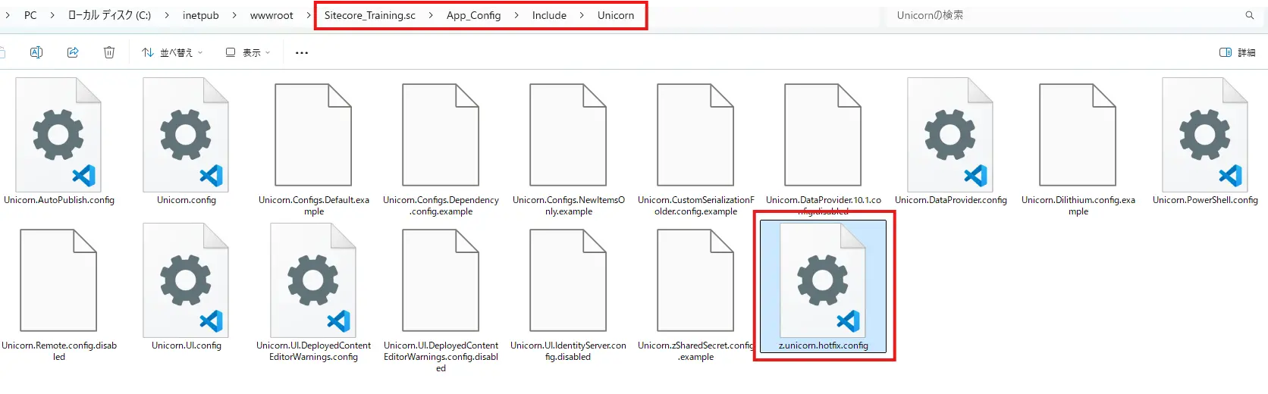The height and width of the screenshot is (394, 1268).
Task: Select the Unicorn.UI.config file icon
Action: [x=186, y=282]
